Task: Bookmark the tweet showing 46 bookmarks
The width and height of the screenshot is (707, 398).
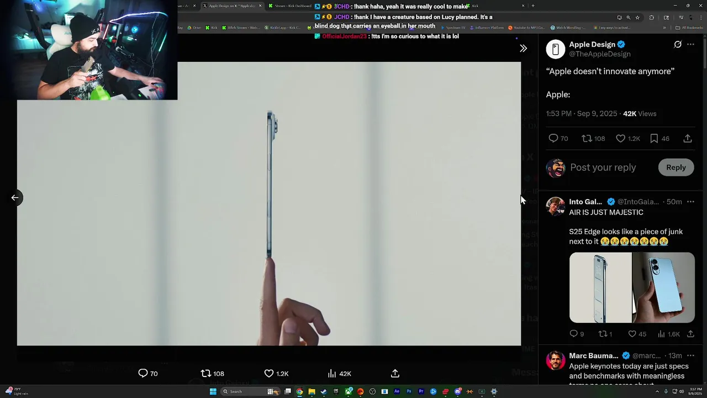Action: pos(659,138)
